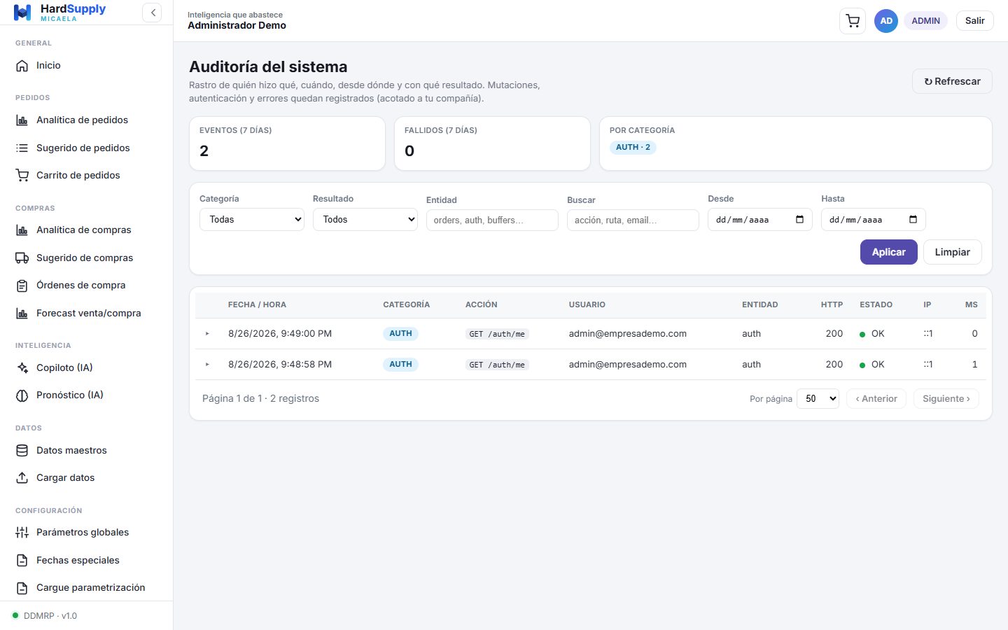Screen dimensions: 1008x630
Task: Click the Salir logout button
Action: tap(974, 20)
